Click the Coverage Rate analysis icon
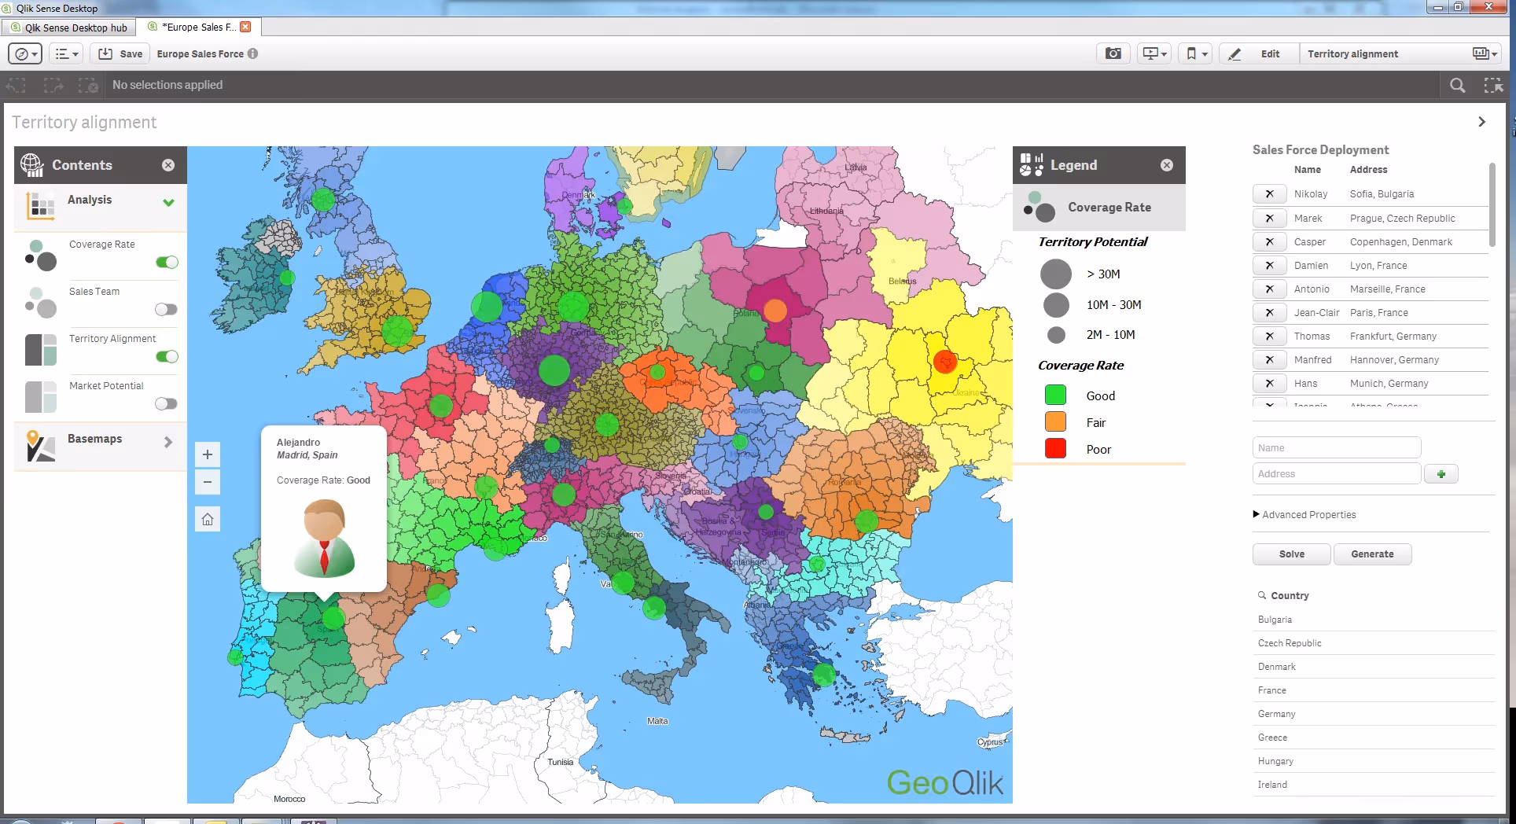 [x=40, y=256]
